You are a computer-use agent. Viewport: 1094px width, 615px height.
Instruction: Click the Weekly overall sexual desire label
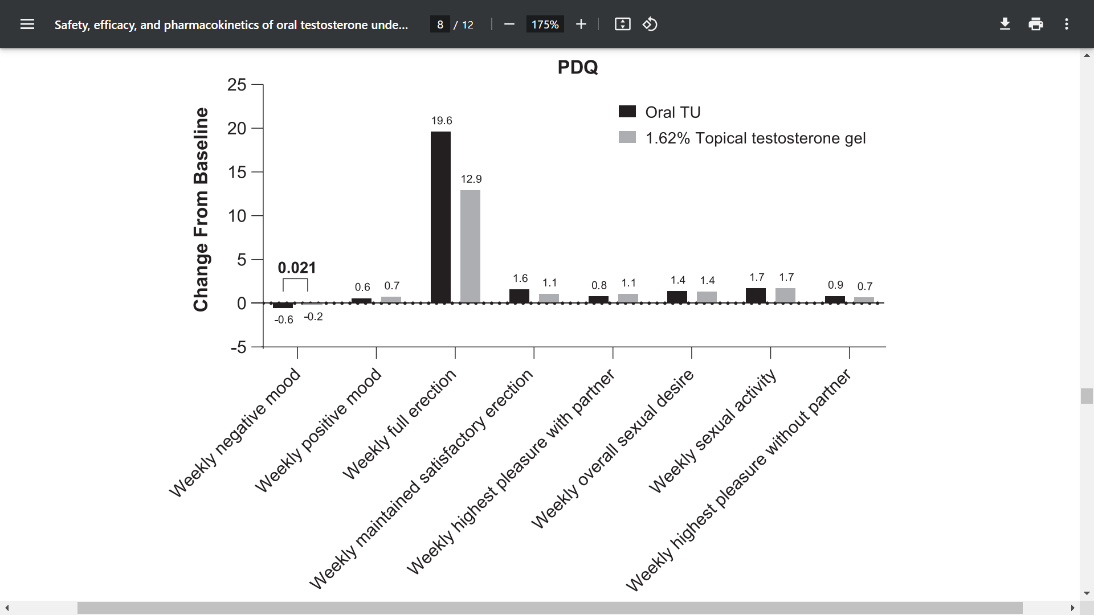pos(613,449)
